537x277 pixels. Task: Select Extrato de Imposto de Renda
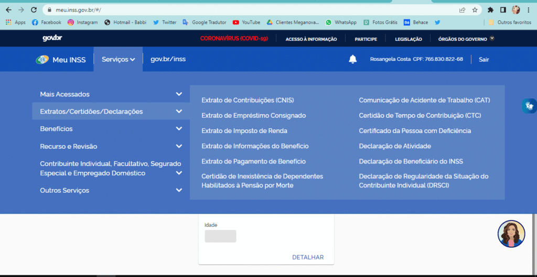[x=244, y=131]
